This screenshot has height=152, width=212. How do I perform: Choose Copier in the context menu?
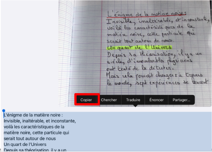coord(86,100)
